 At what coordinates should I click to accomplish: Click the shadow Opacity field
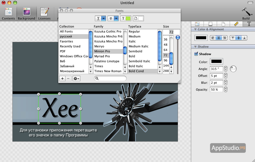216,89
